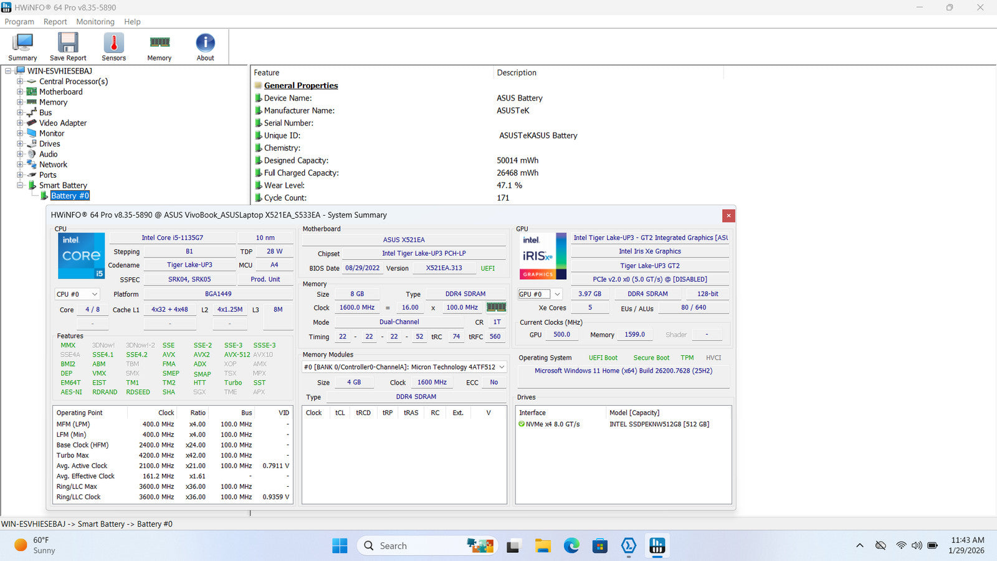Open the Report menu
Image resolution: width=997 pixels, height=561 pixels.
(x=55, y=22)
